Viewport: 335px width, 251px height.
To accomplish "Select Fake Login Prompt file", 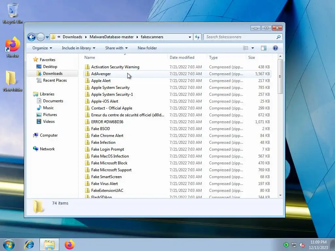I will tap(177, 149).
